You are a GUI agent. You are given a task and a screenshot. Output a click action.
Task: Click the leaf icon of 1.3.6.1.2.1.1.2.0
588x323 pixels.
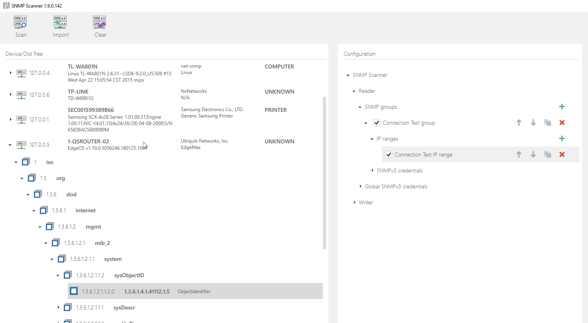(x=74, y=291)
